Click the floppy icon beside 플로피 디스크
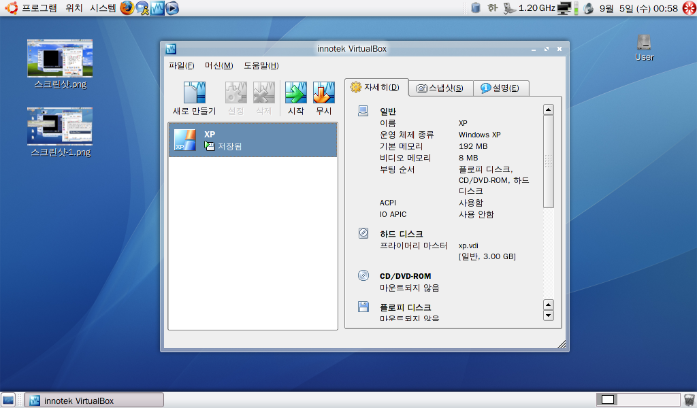This screenshot has height=408, width=697. click(363, 306)
